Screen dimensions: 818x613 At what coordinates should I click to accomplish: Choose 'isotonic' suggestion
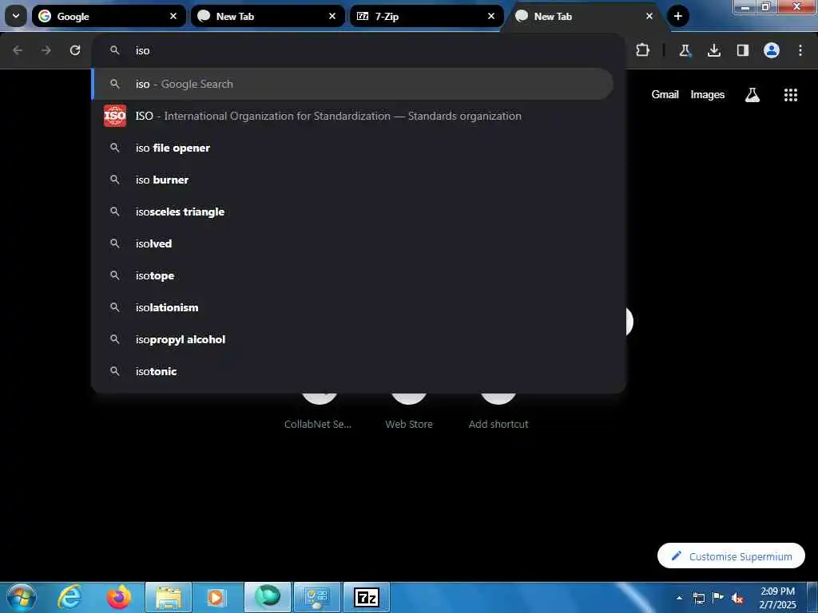[352, 371]
